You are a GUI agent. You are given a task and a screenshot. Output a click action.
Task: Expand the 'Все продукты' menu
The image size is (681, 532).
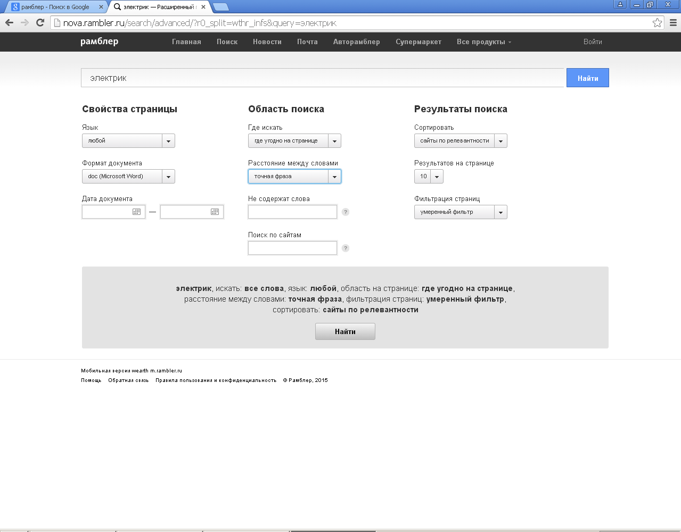[483, 41]
